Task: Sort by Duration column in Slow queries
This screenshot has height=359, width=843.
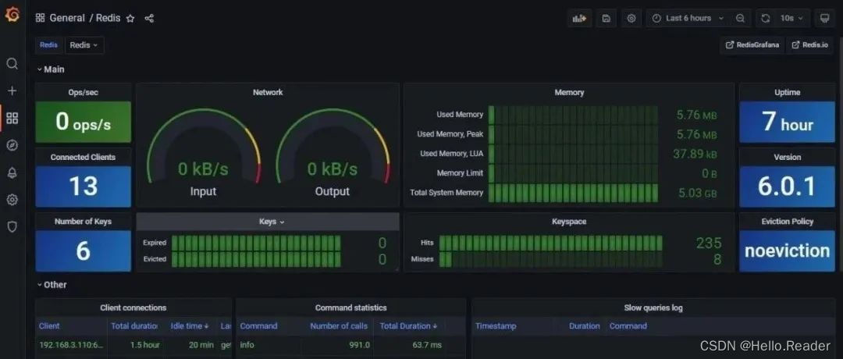Action: click(x=584, y=325)
